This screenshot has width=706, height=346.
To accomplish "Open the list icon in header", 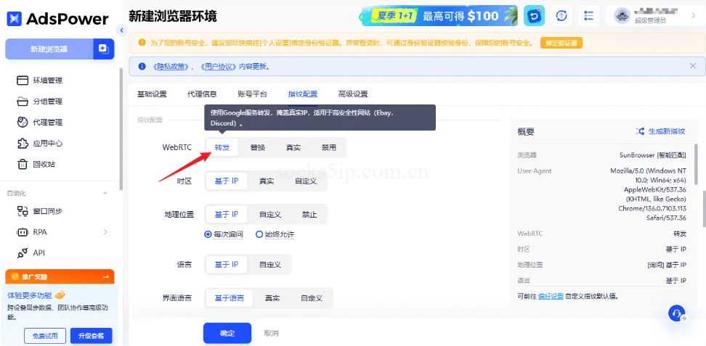I will [x=588, y=16].
